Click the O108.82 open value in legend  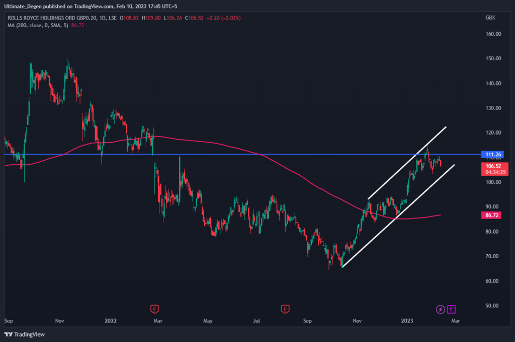point(129,18)
